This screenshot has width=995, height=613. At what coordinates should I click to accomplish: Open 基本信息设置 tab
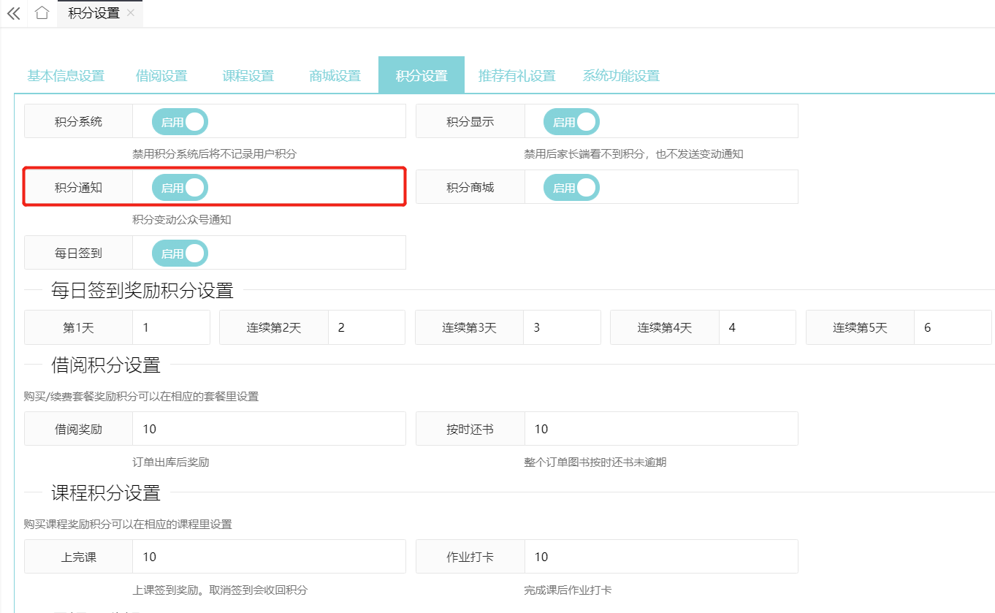[x=66, y=76]
